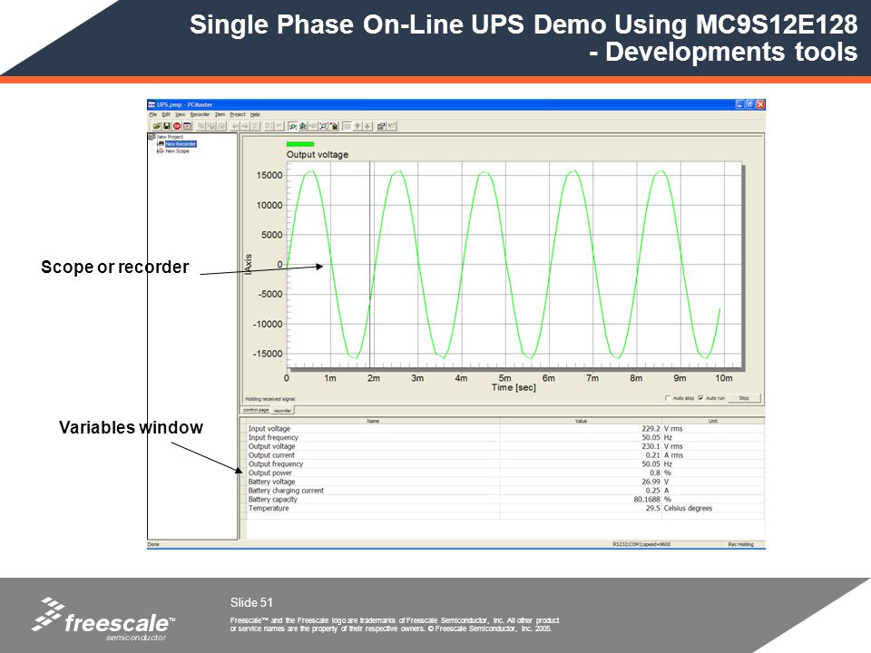871x653 pixels.
Task: Click the red Stop communication toolbar icon
Action: point(177,126)
